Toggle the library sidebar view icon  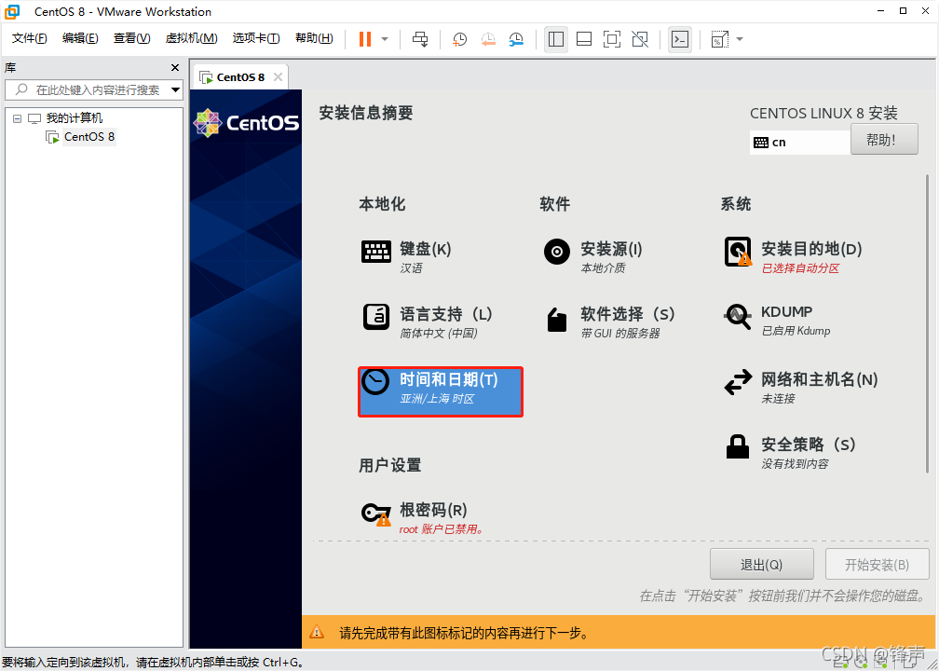(556, 39)
